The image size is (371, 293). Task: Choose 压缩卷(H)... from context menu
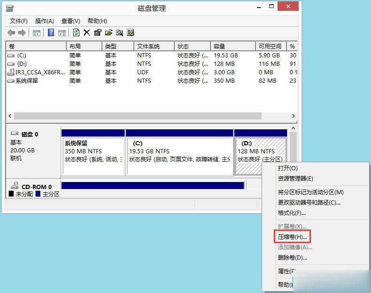[292, 237]
